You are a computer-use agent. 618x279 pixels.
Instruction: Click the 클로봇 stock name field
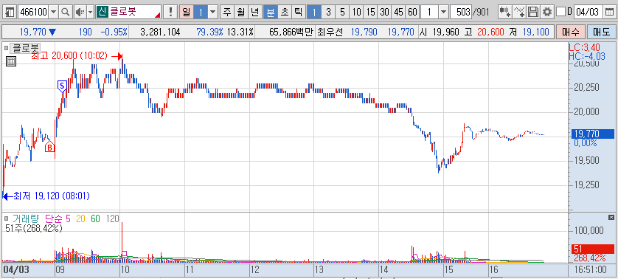pyautogui.click(x=134, y=13)
